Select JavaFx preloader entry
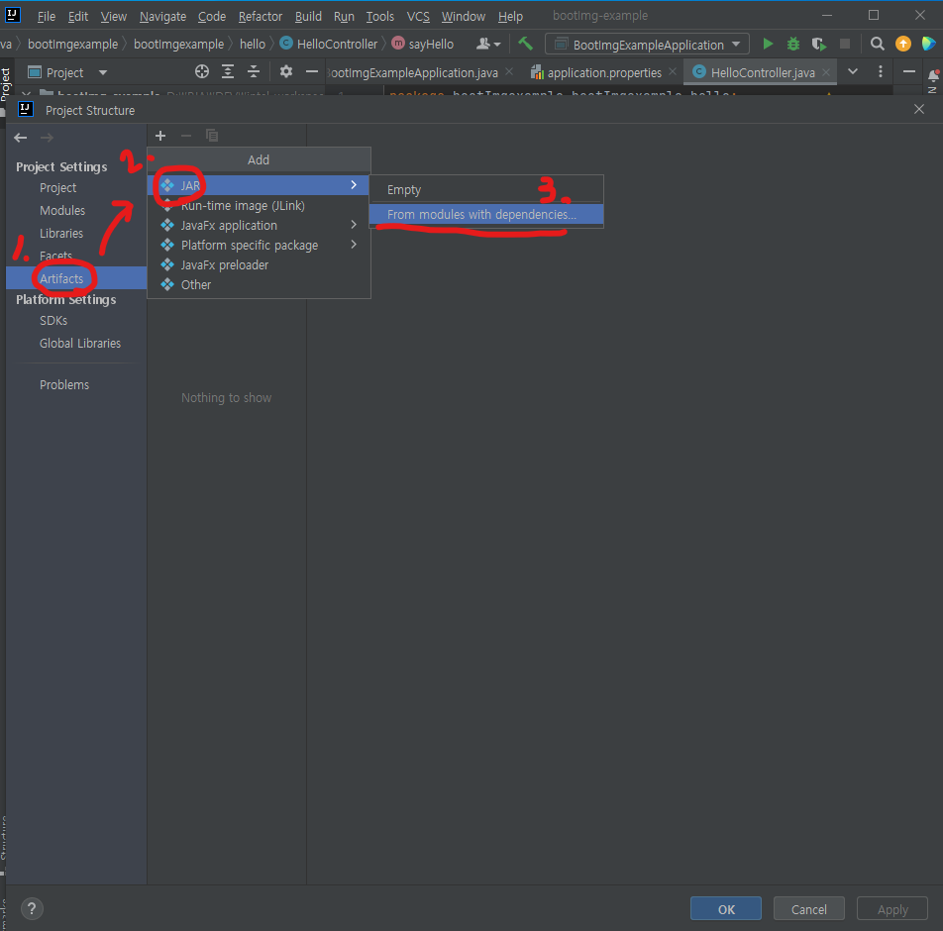Viewport: 943px width, 931px height. click(x=259, y=264)
